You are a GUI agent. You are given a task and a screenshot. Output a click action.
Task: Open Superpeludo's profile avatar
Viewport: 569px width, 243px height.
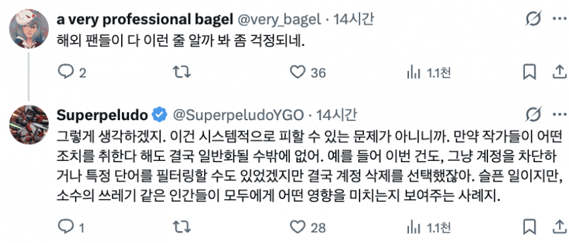(x=29, y=125)
